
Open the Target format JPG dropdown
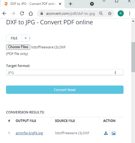(x=65, y=72)
